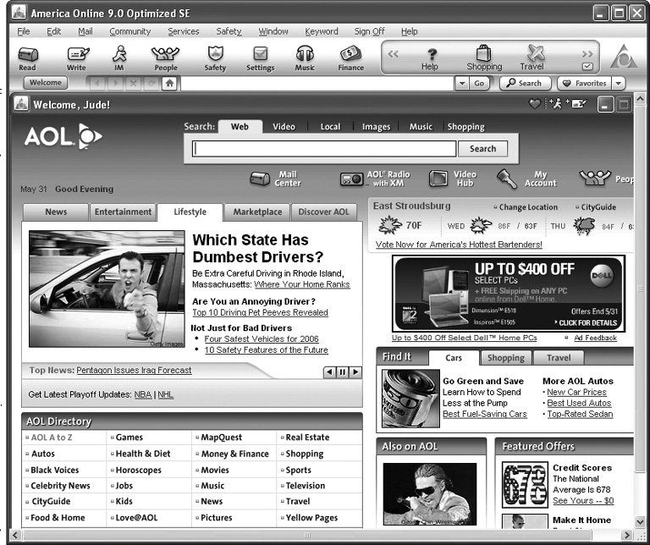
Task: Select the Marketplace tab
Action: coord(257,212)
